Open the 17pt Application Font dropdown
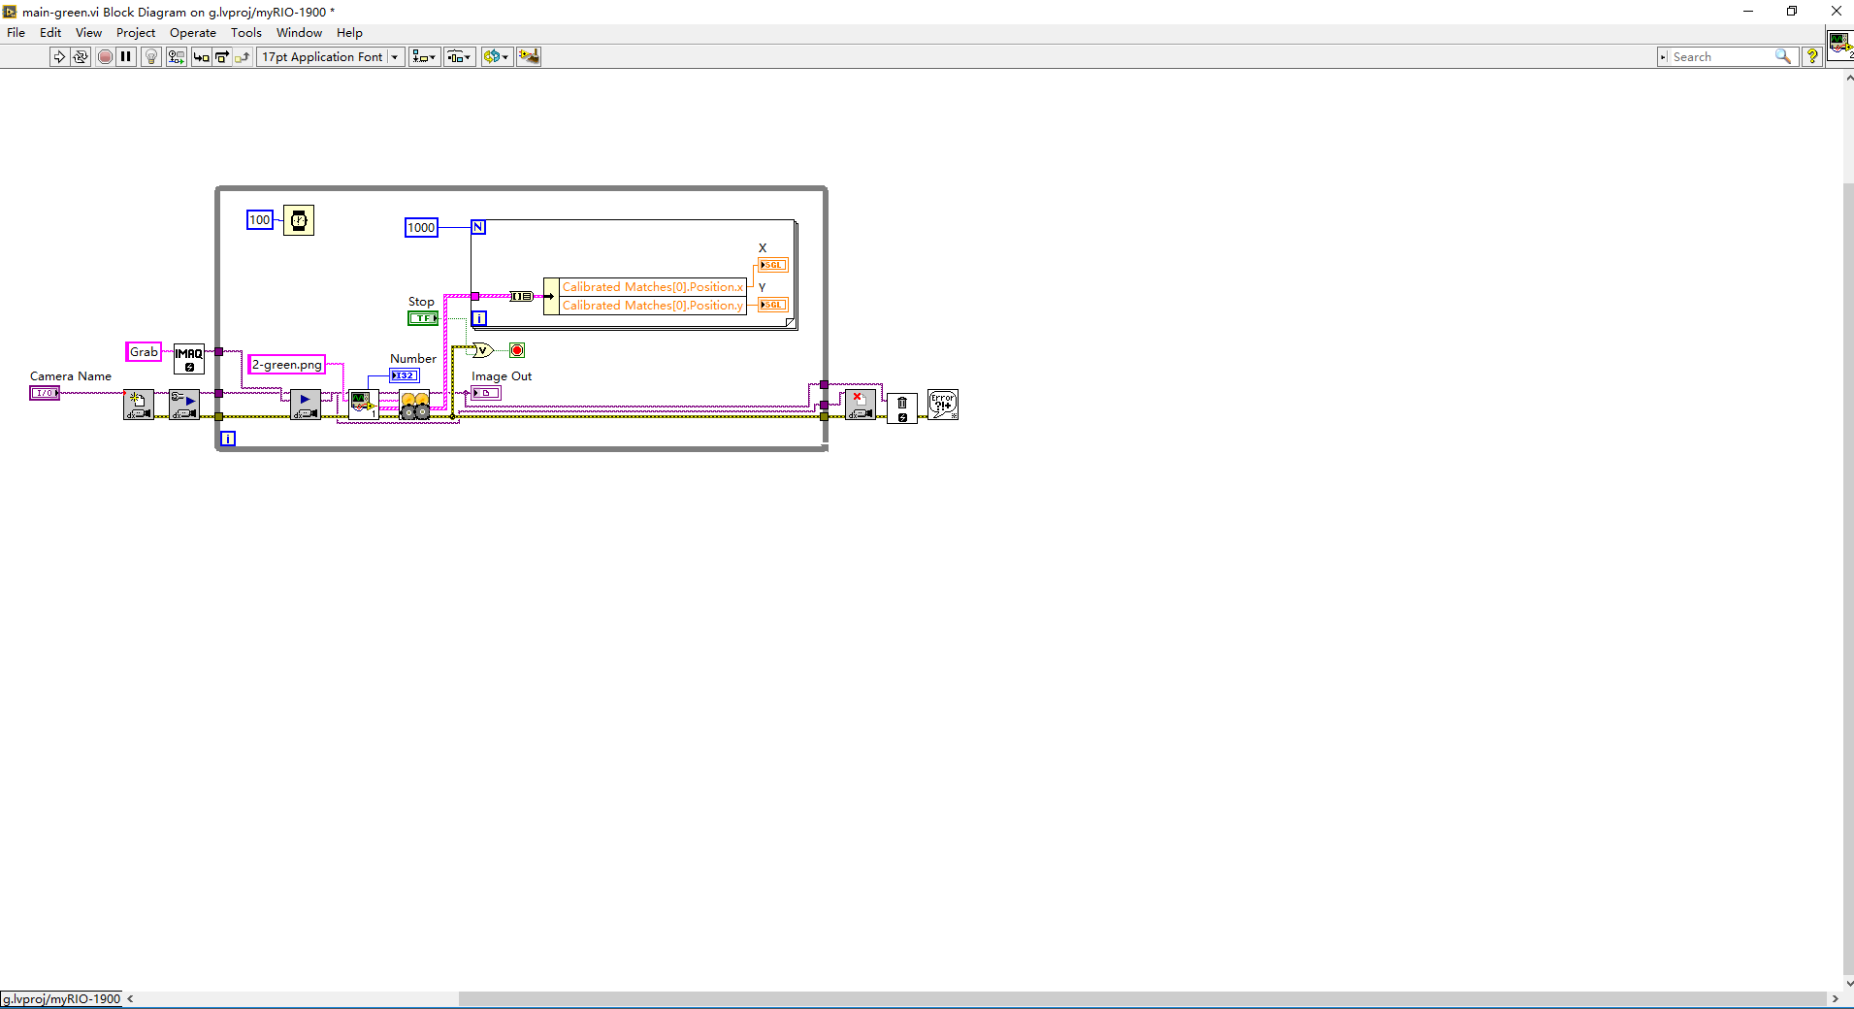 [x=330, y=56]
